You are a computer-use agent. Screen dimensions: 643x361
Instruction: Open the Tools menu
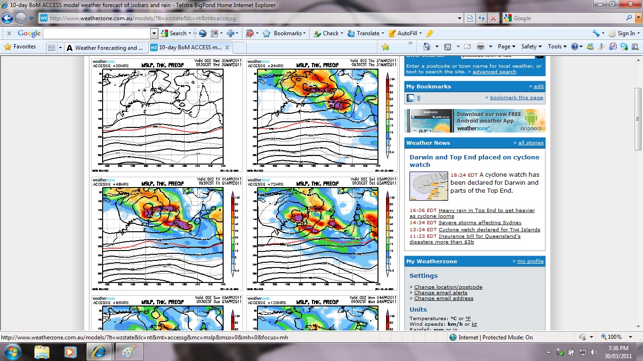[x=557, y=47]
